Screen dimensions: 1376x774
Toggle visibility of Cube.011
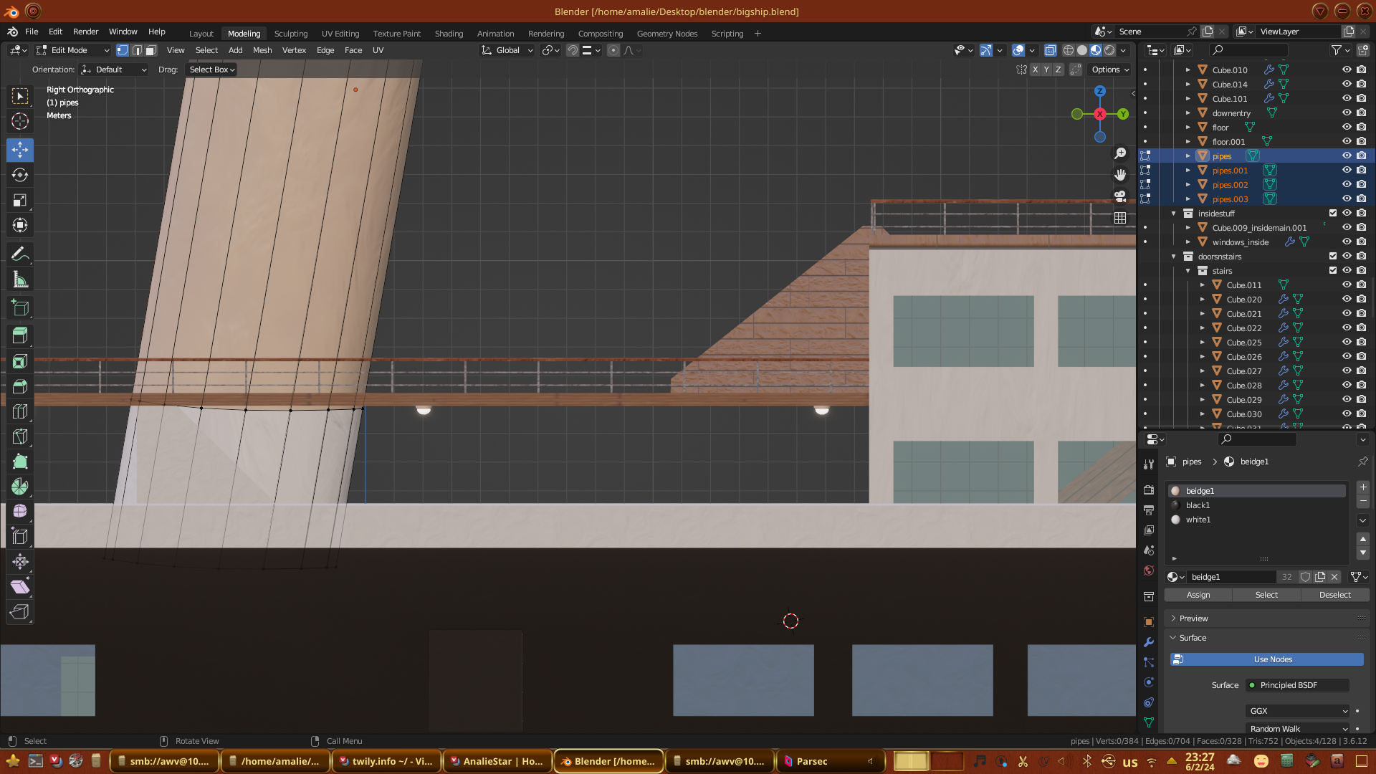click(x=1347, y=285)
